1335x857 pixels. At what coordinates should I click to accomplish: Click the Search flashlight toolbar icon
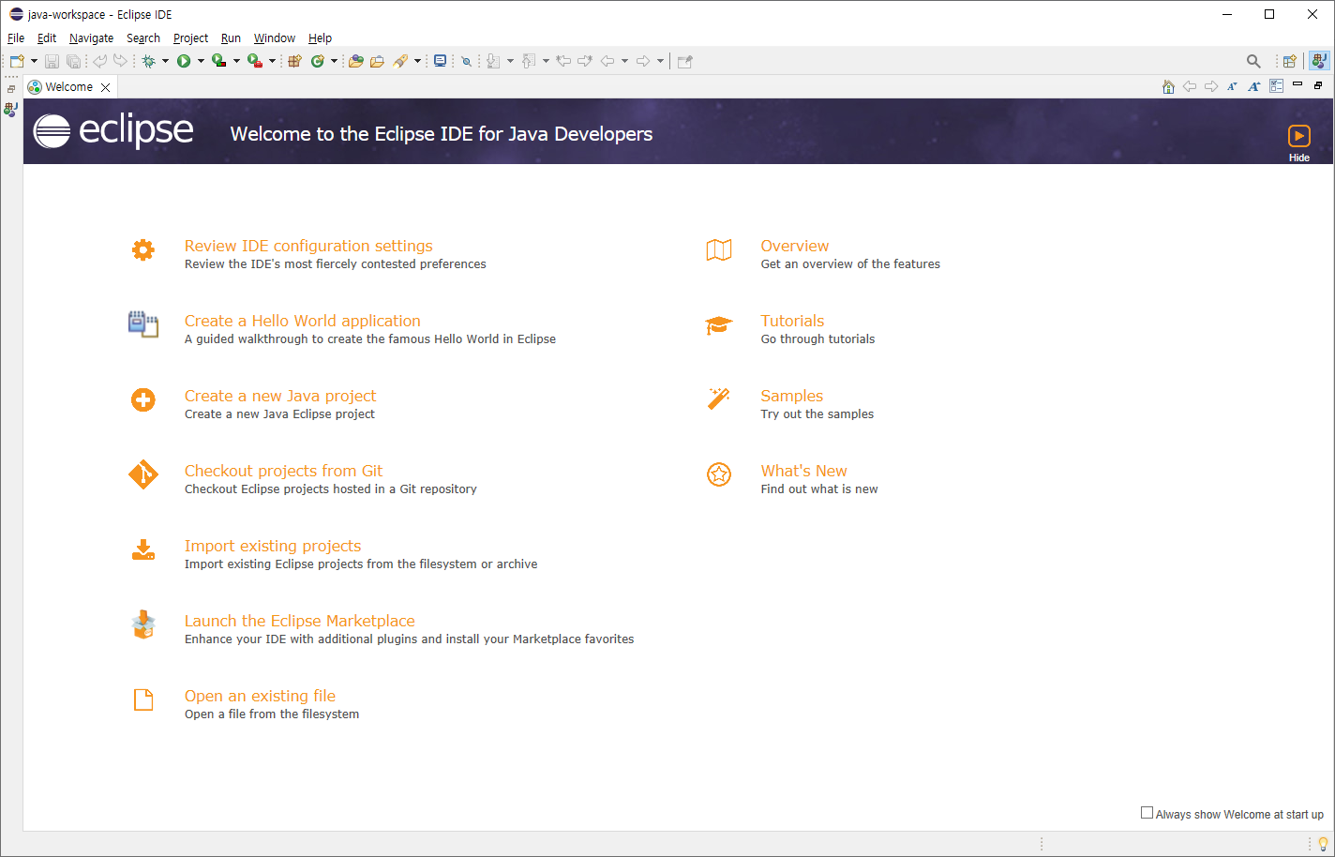pos(400,61)
